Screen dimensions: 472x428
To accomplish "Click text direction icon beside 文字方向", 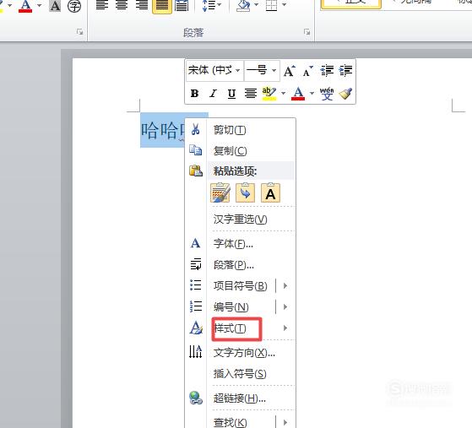I will pyautogui.click(x=195, y=351).
